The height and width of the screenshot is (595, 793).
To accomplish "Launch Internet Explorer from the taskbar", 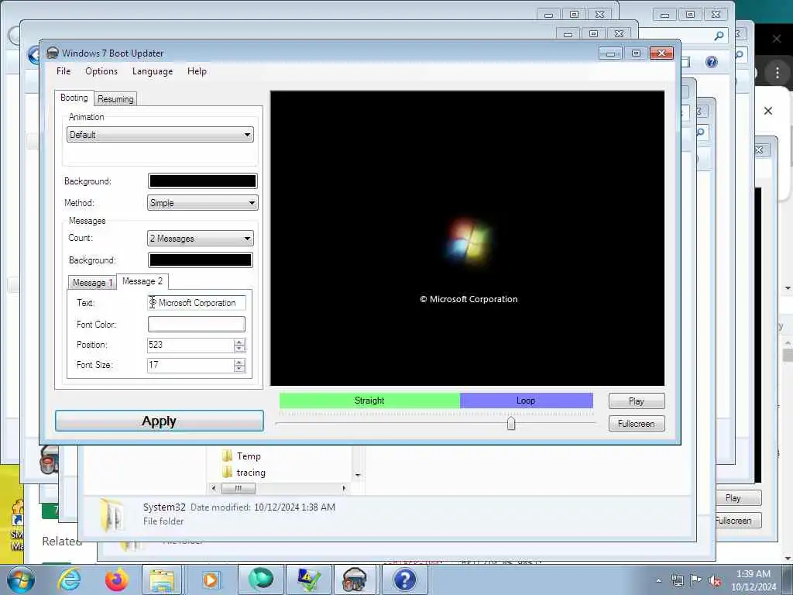I will pyautogui.click(x=69, y=580).
